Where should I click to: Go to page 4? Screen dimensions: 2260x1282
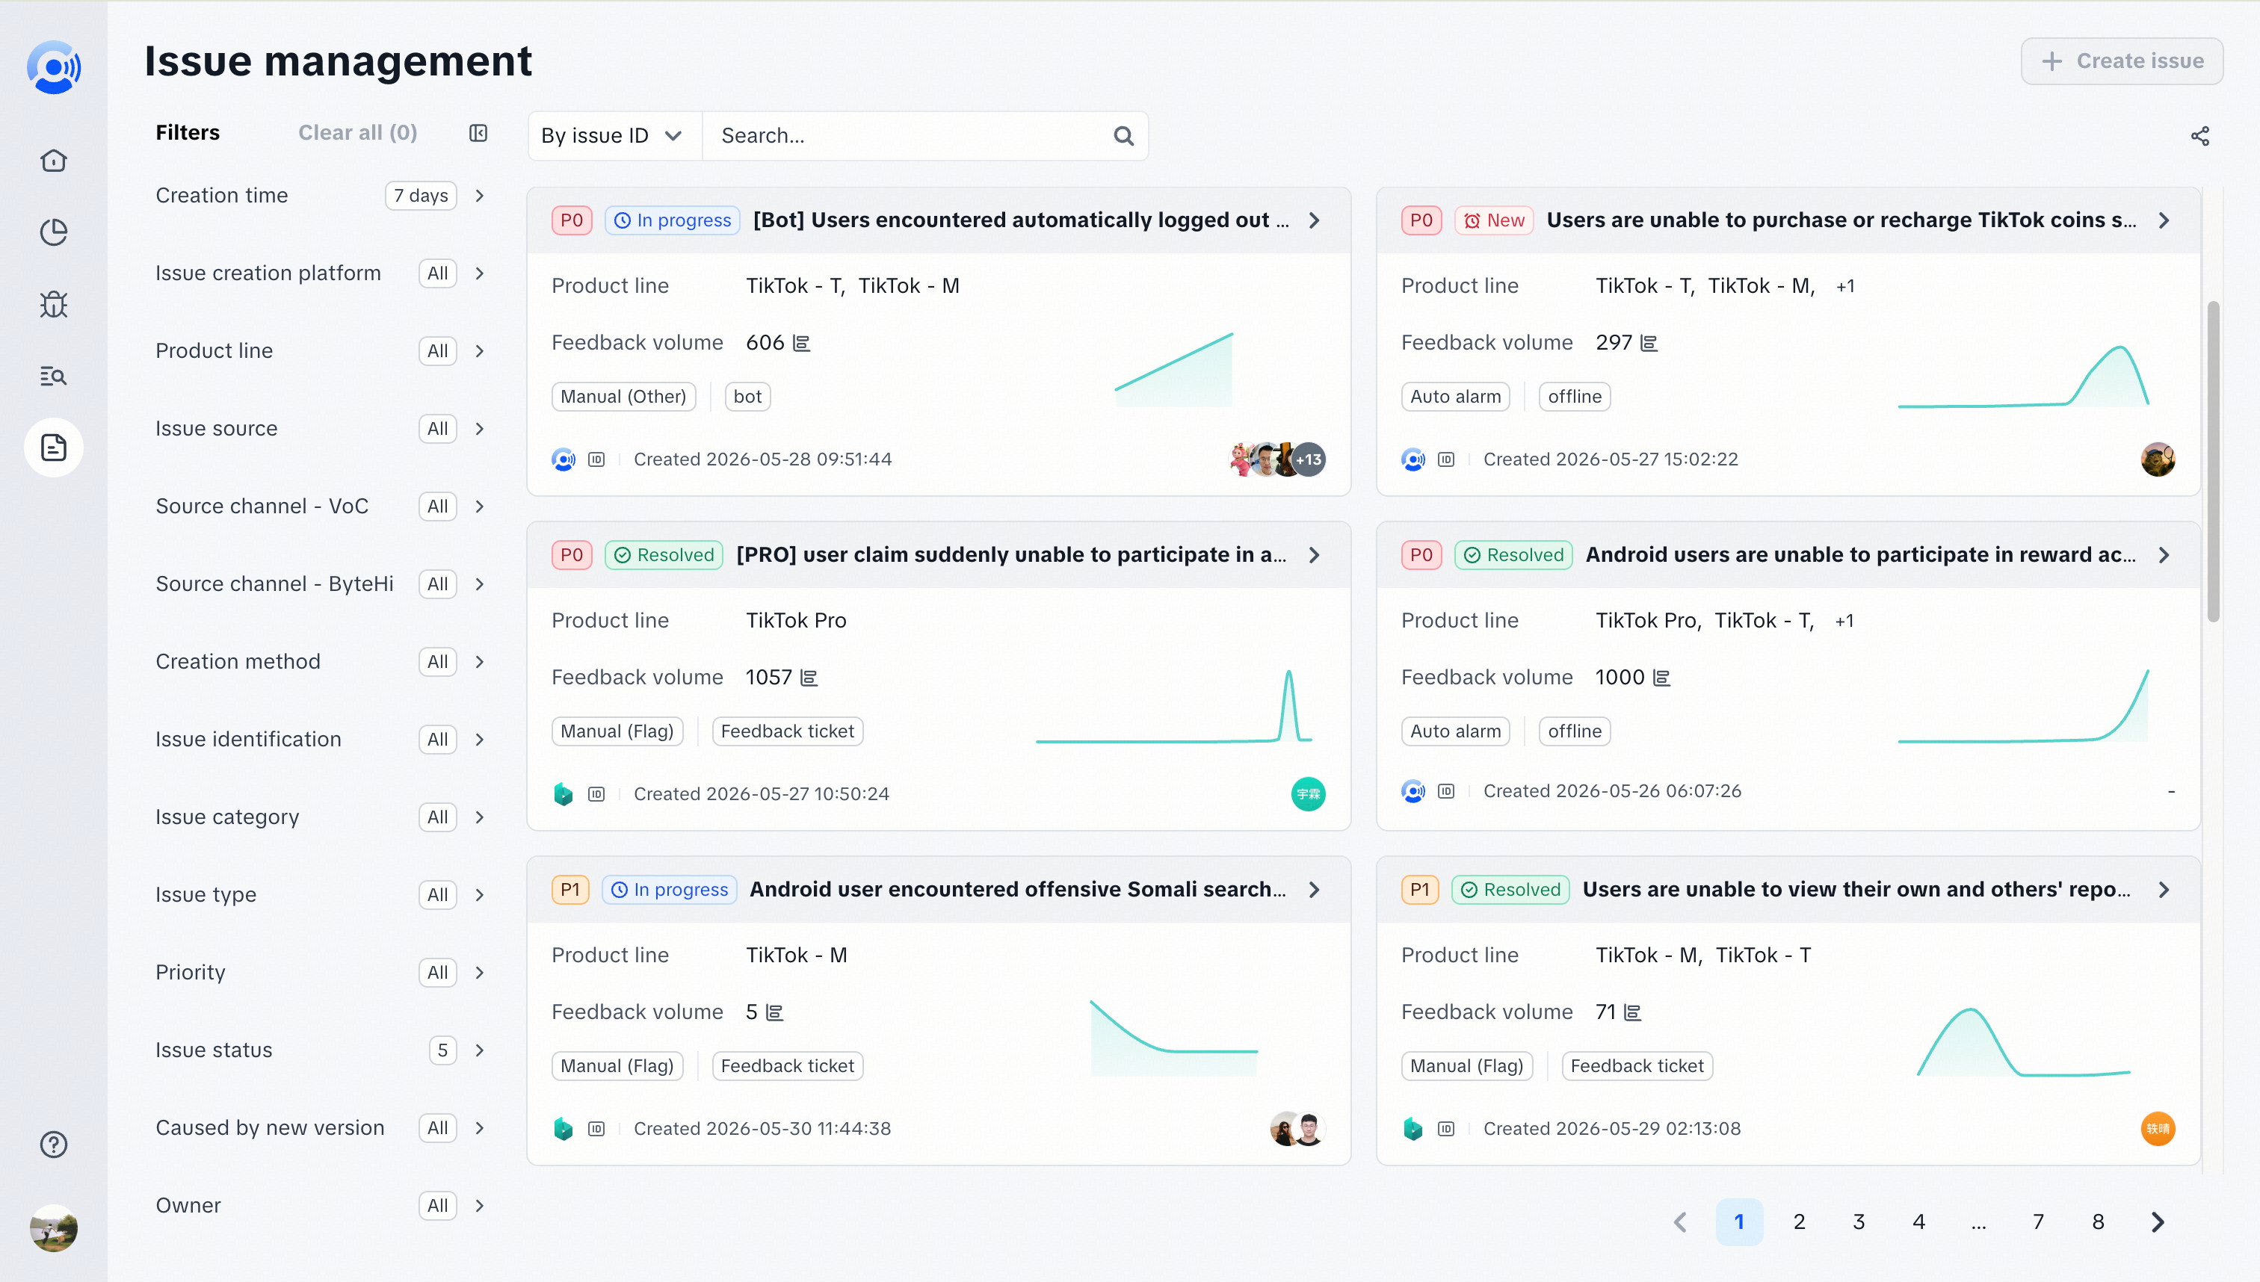tap(1918, 1221)
